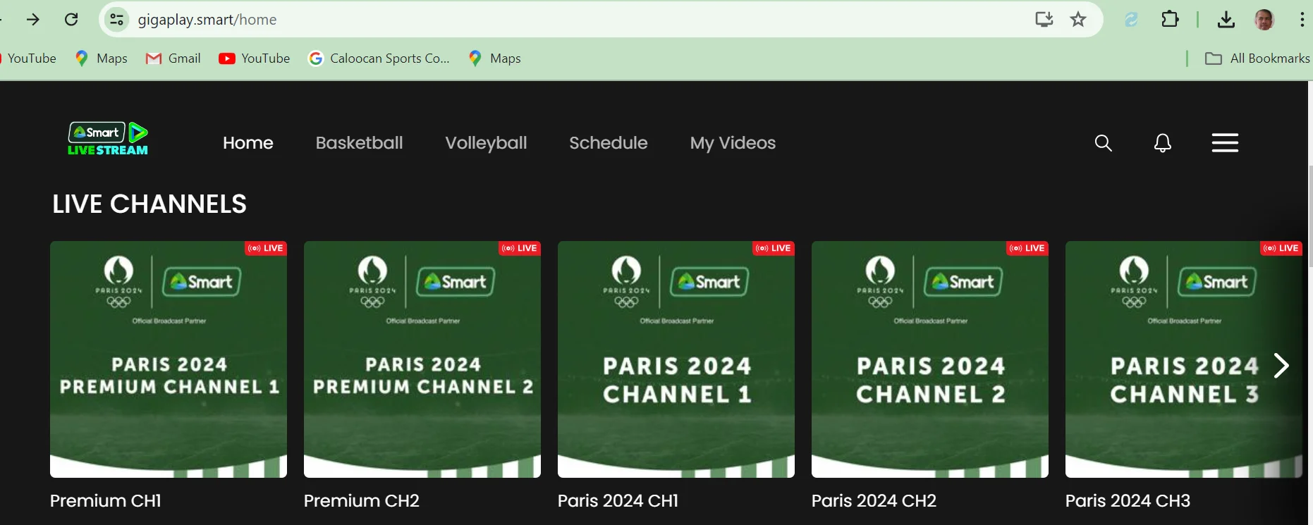This screenshot has width=1313, height=525.
Task: Open Paris 2024 Channel 2 thumbnail
Action: click(930, 359)
